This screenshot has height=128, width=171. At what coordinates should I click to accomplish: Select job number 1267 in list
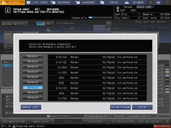click(x=7, y=65)
